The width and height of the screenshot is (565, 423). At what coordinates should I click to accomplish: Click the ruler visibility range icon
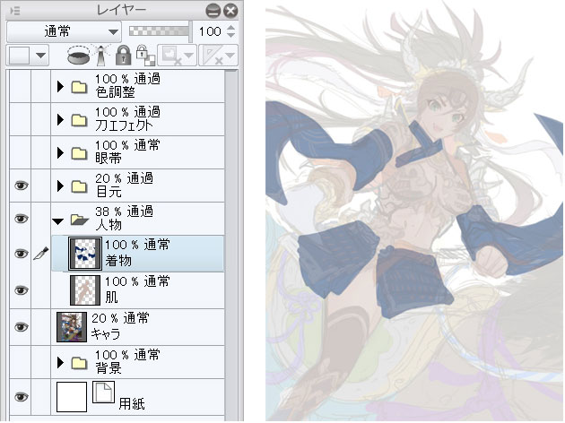pyautogui.click(x=213, y=56)
